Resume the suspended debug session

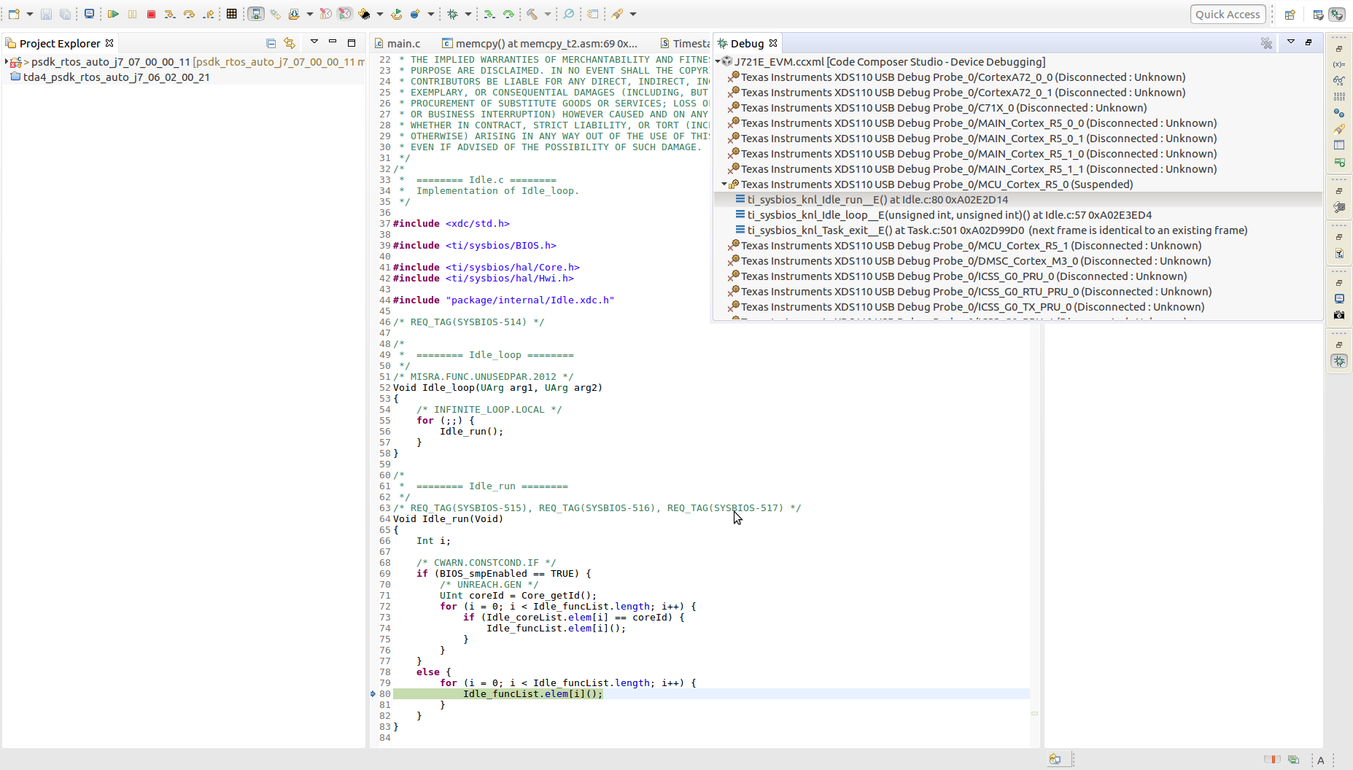pyautogui.click(x=113, y=14)
